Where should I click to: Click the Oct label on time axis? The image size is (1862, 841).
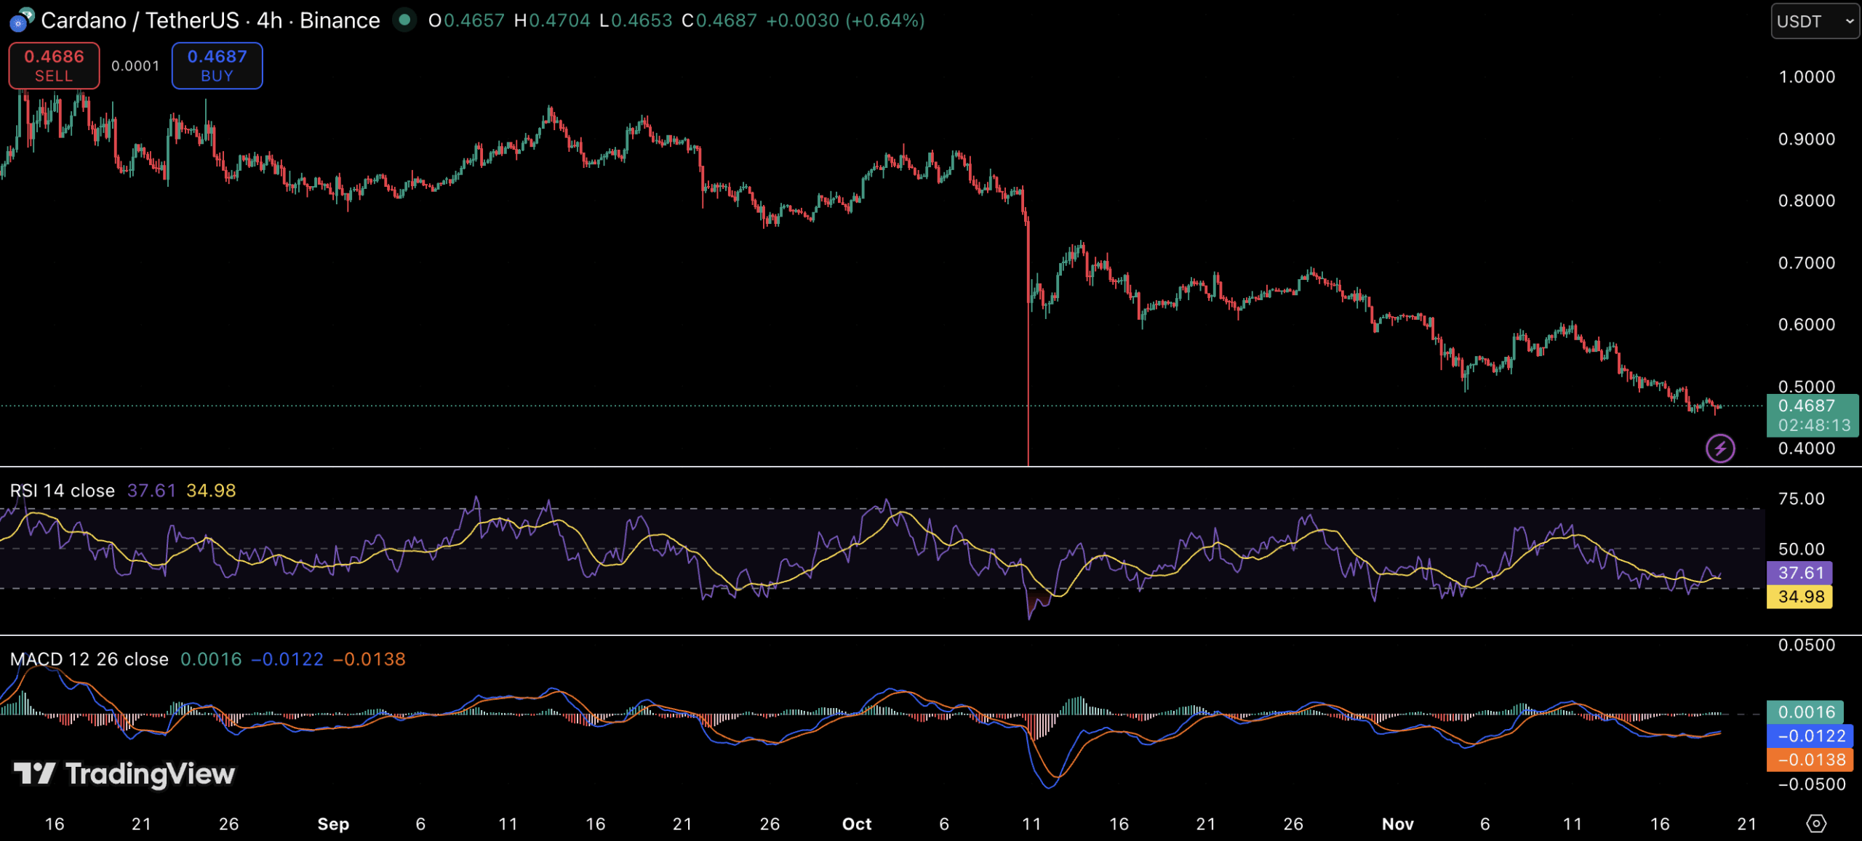click(857, 824)
